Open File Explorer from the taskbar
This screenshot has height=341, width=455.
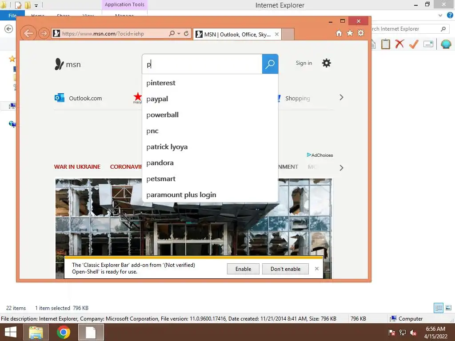click(x=36, y=332)
